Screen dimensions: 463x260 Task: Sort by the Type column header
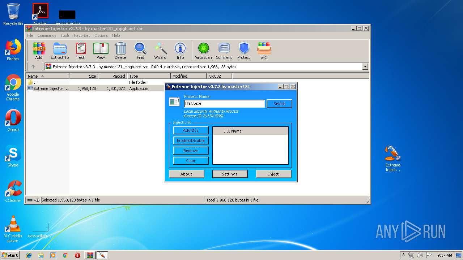click(x=149, y=76)
